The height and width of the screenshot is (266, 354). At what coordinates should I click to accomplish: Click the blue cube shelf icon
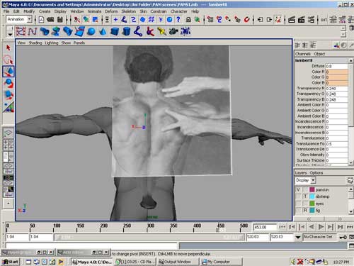tap(115, 31)
